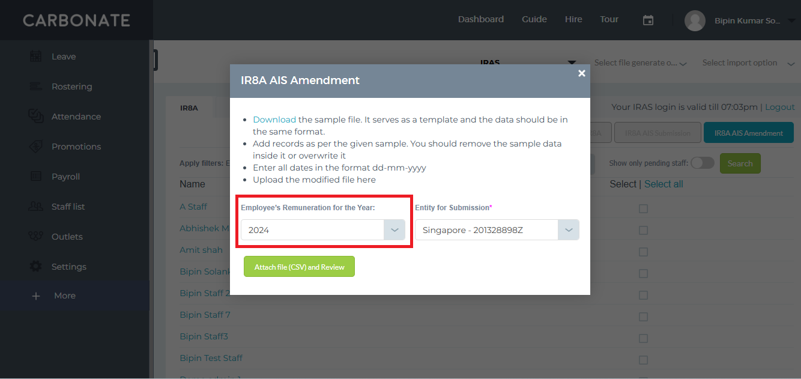Viewport: 801px width, 379px height.
Task: Click the CARBONATE logo
Action: point(76,20)
